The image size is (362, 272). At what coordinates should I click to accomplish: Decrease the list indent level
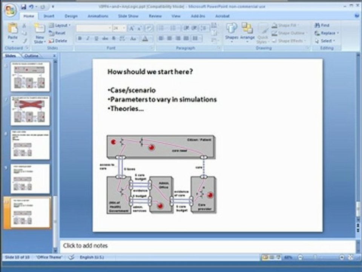coord(186,28)
